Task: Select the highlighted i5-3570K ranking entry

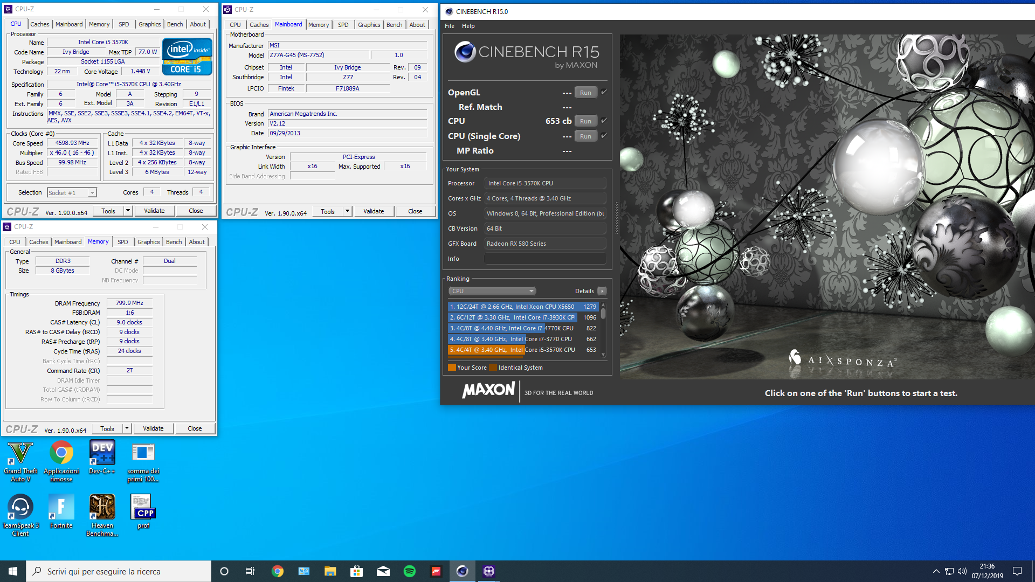Action: click(523, 350)
